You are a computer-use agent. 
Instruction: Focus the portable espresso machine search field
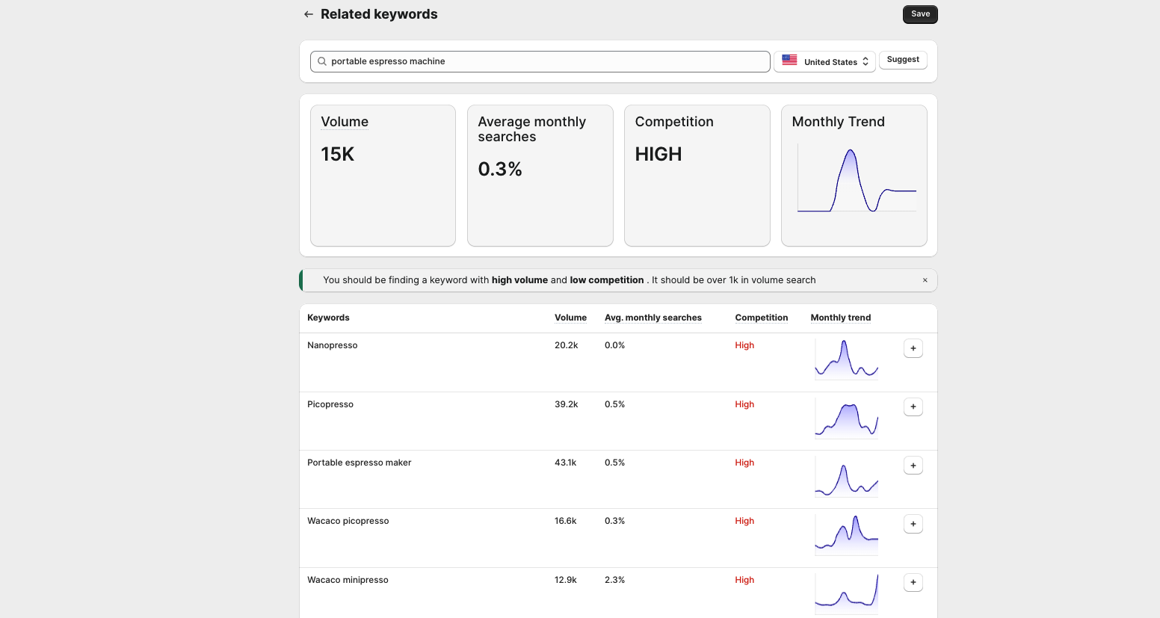[x=546, y=61]
